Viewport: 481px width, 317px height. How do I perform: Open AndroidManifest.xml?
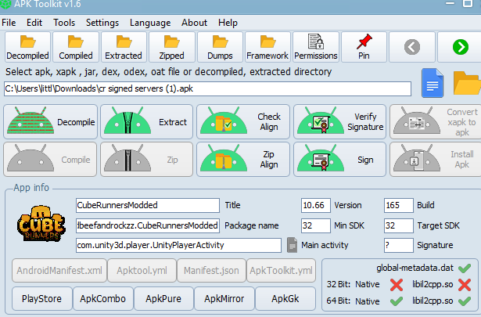[59, 270]
